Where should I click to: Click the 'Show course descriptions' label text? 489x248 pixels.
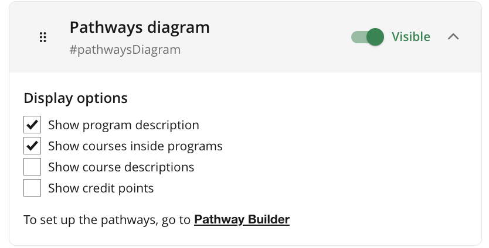[x=121, y=167]
